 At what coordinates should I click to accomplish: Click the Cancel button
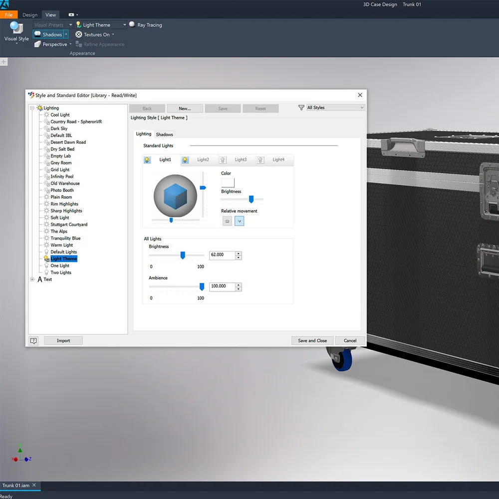click(350, 341)
